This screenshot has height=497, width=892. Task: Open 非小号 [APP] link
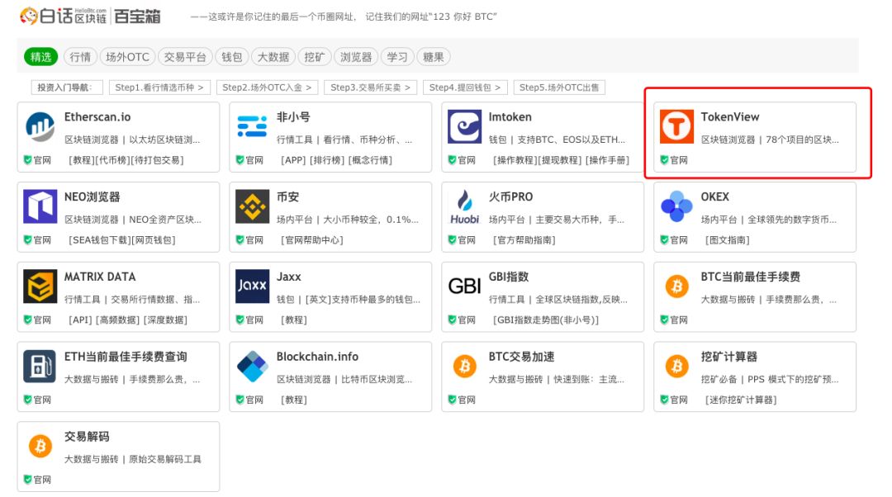click(294, 160)
